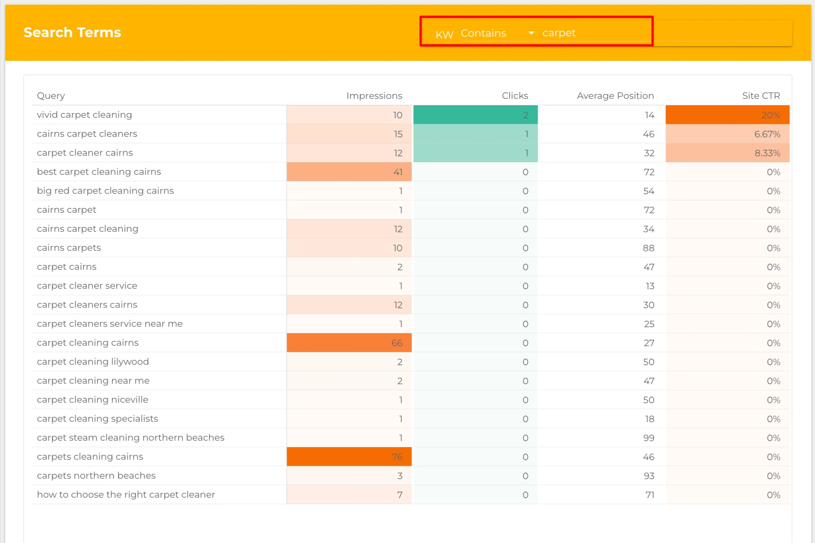
Task: Sort the table by Clicks
Action: pyautogui.click(x=514, y=95)
